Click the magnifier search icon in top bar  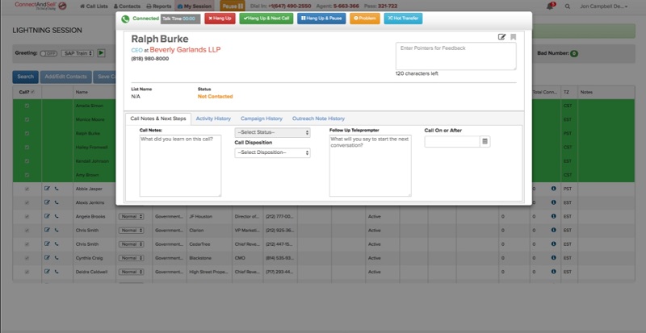point(568,6)
